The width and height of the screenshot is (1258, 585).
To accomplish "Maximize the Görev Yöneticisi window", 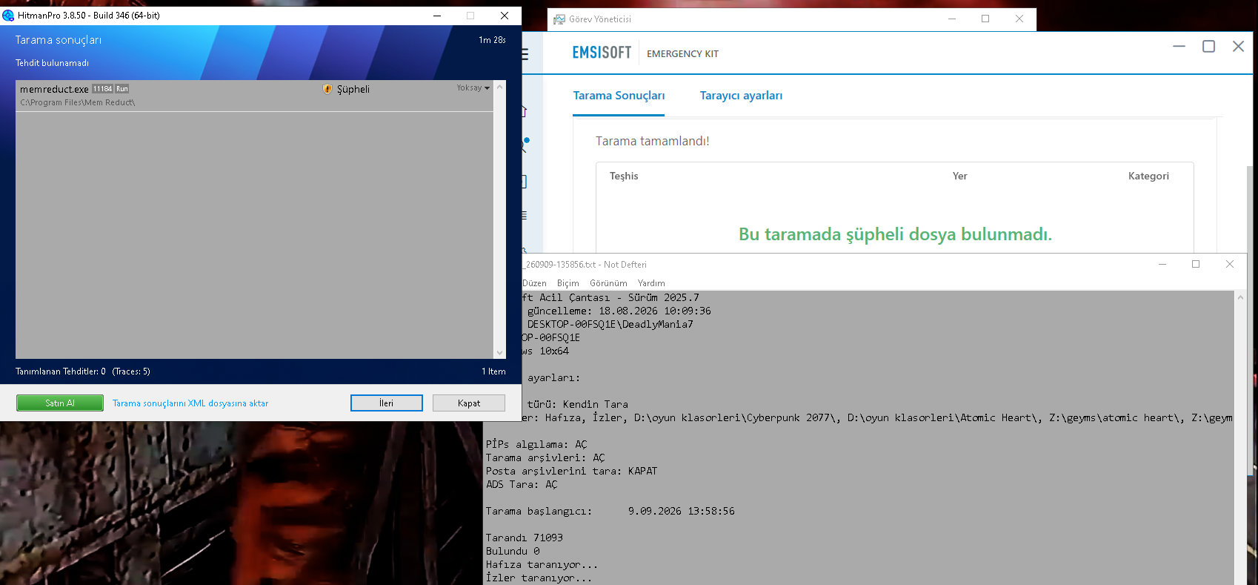I will click(985, 19).
